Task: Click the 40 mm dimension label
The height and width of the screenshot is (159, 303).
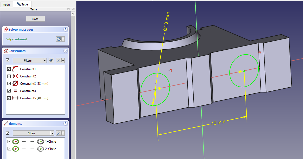Action: point(218,123)
